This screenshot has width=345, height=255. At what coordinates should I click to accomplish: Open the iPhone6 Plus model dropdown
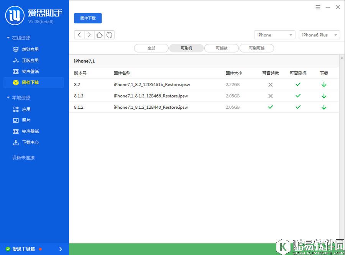tap(319, 35)
